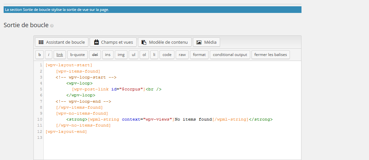Insert a link tag via link button
Viewport: 369px width, 160px height.
point(60,55)
